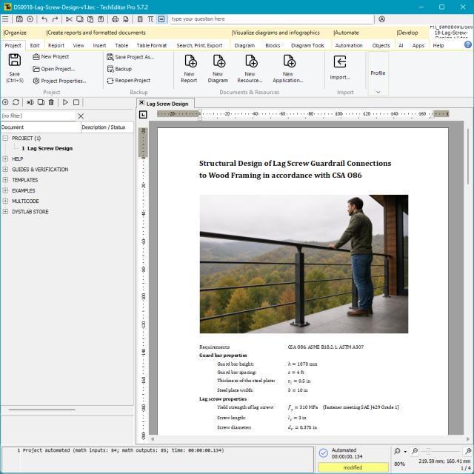Screen dimensions: 474x474
Task: Click the copy icon in quick toolbar
Action: (80, 19)
